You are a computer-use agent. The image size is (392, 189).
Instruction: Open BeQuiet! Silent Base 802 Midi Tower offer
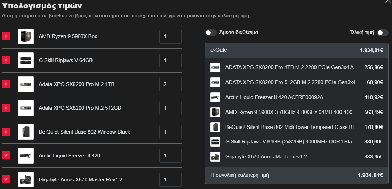click(292, 127)
